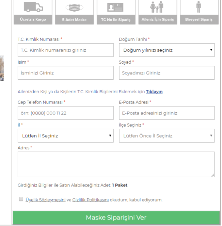Viewport: 222px width, 226px height.
Task: Choose the Aileniz İçin Sipariş family icon
Action: pos(157,7)
